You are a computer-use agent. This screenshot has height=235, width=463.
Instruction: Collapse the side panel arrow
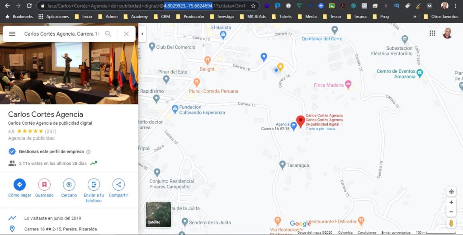pyautogui.click(x=142, y=34)
